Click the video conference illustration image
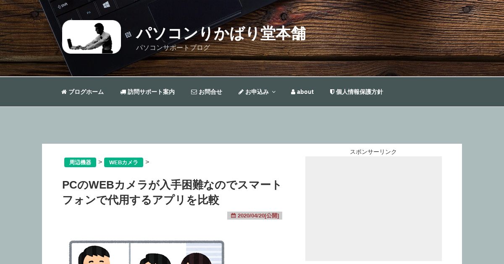Viewport: 504px width, 264px height. [x=147, y=252]
